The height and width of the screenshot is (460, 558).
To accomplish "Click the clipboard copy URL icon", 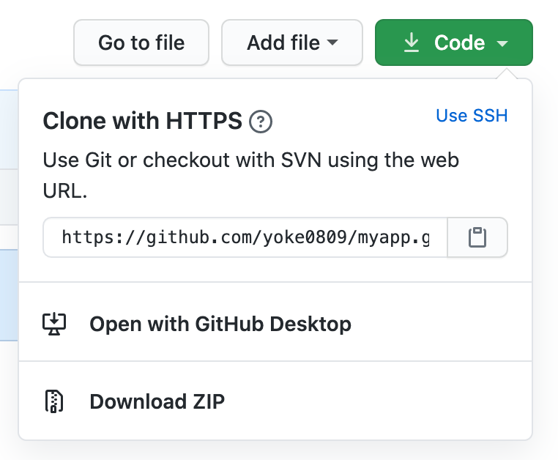I will pyautogui.click(x=477, y=237).
